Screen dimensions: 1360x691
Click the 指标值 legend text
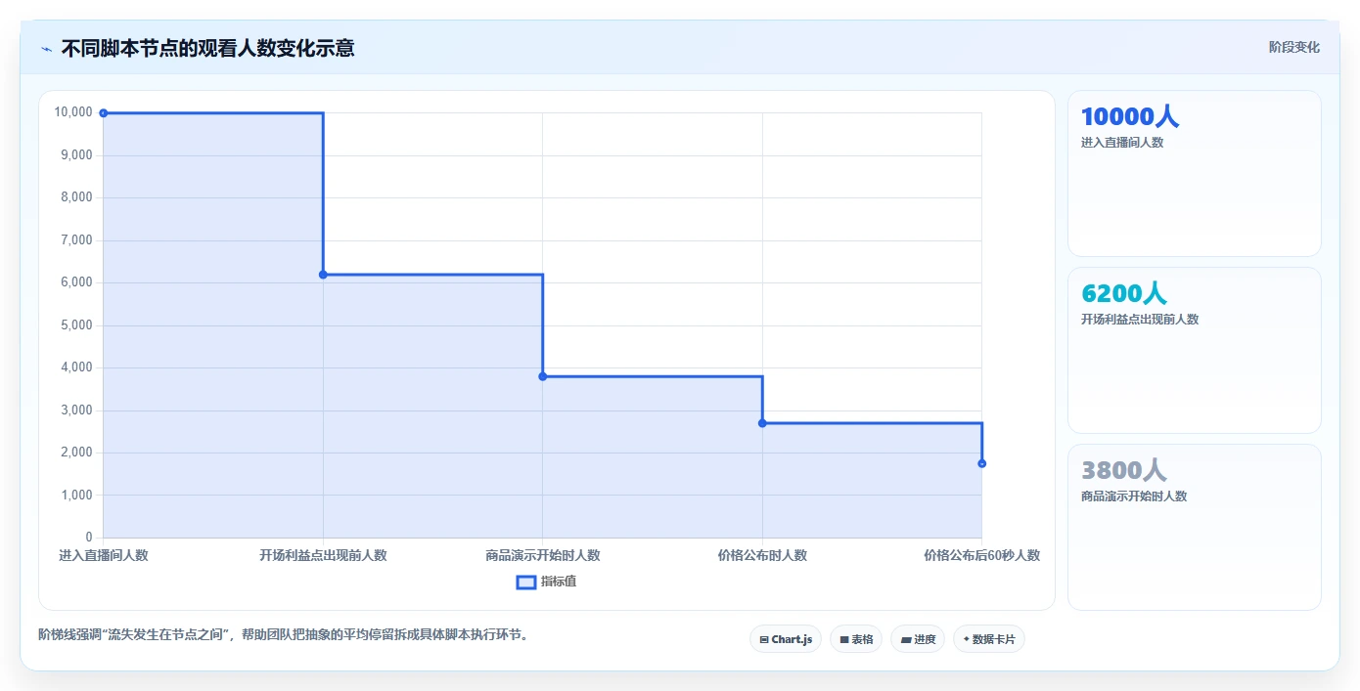[559, 582]
